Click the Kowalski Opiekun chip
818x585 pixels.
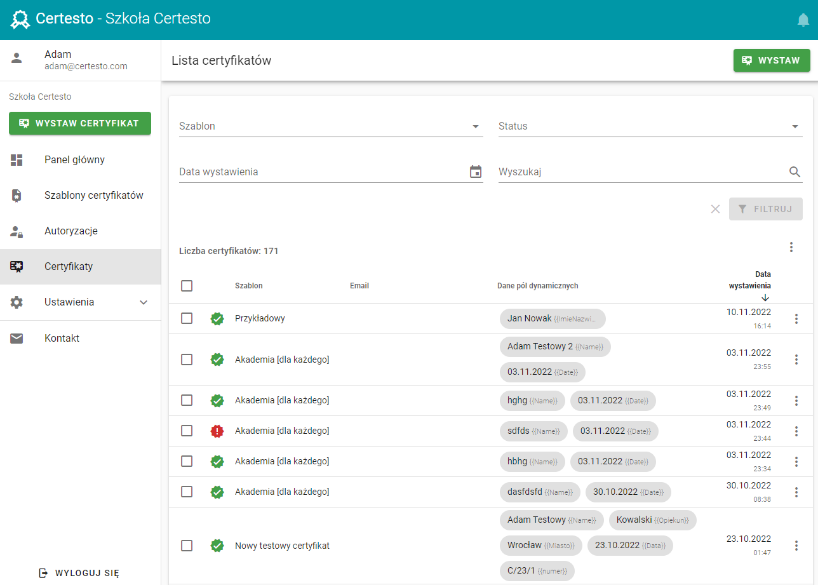653,520
